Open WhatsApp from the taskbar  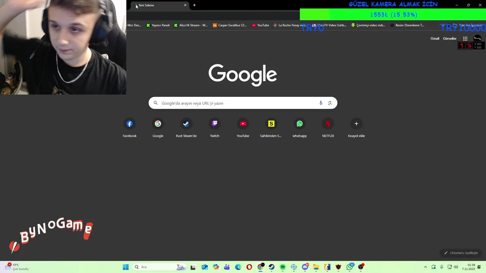coord(350,267)
